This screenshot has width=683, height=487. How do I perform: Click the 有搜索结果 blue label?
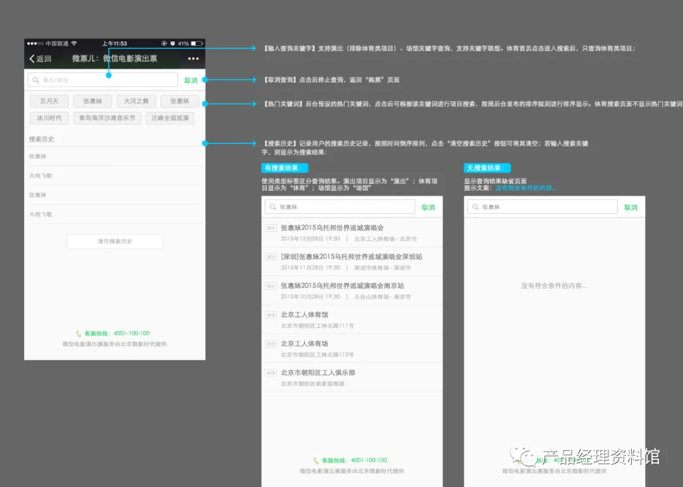coord(285,168)
